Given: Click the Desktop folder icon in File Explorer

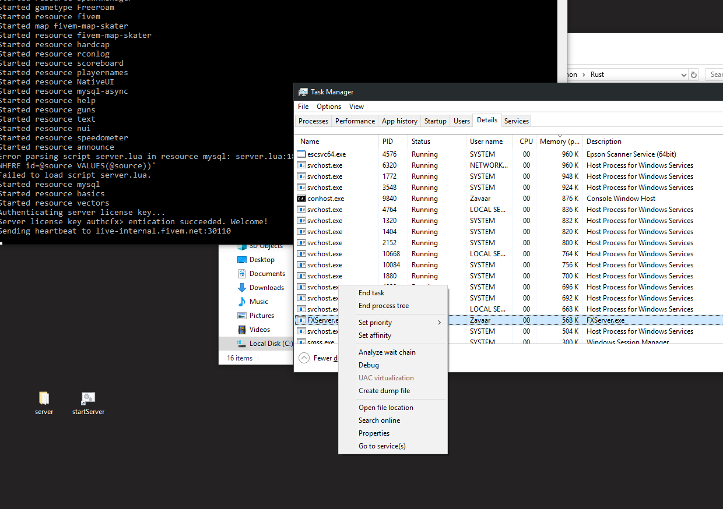Looking at the screenshot, I should (x=242, y=260).
